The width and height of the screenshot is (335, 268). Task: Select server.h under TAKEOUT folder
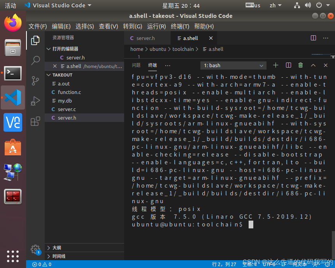(x=84, y=118)
